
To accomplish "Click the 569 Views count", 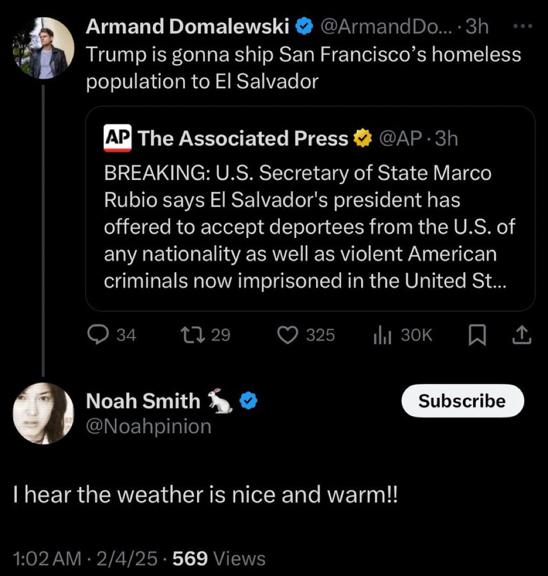I will pyautogui.click(x=218, y=558).
